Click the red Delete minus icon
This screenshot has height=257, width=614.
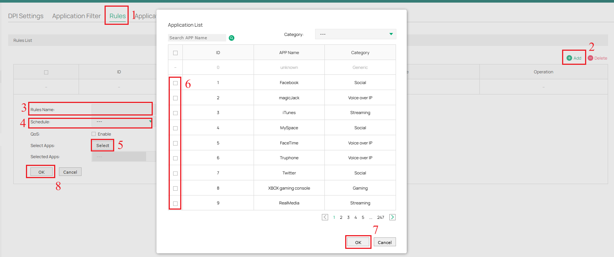click(x=590, y=58)
